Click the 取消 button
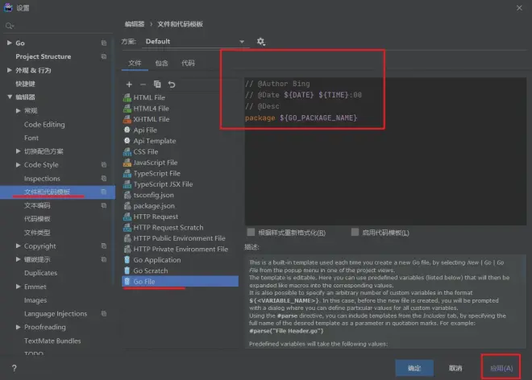Image resolution: width=532 pixels, height=380 pixels. point(455,368)
